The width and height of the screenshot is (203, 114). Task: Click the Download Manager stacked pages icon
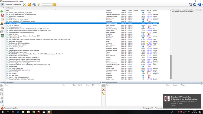[x=2, y=102]
